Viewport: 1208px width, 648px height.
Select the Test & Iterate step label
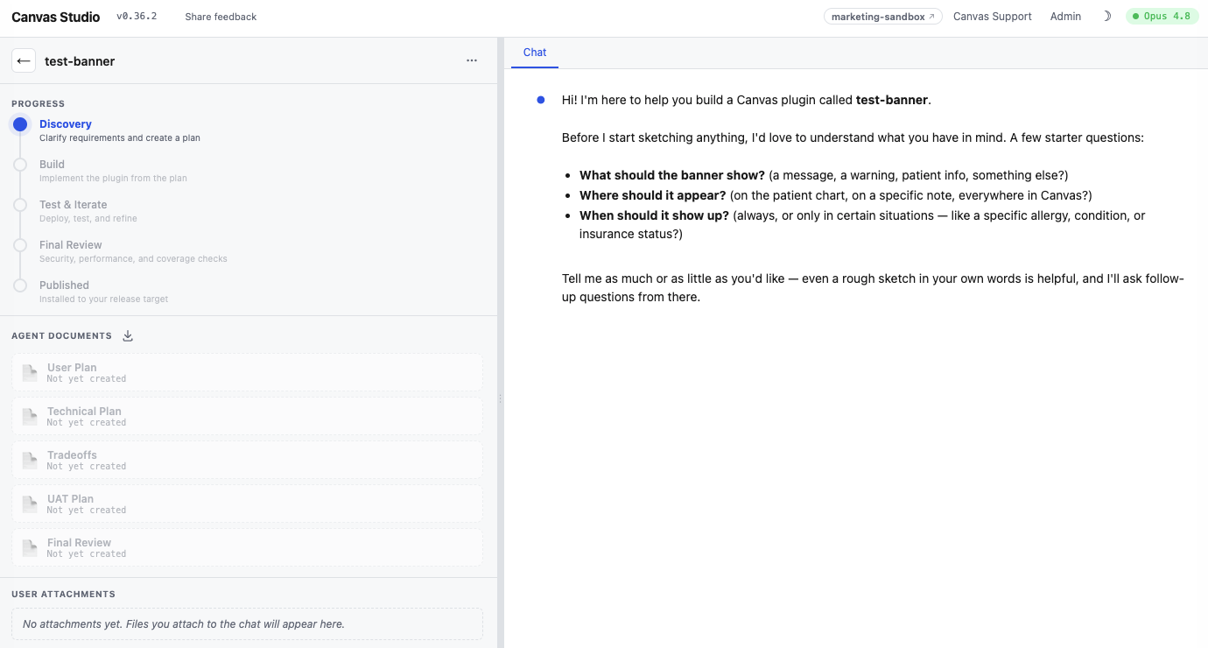(74, 205)
